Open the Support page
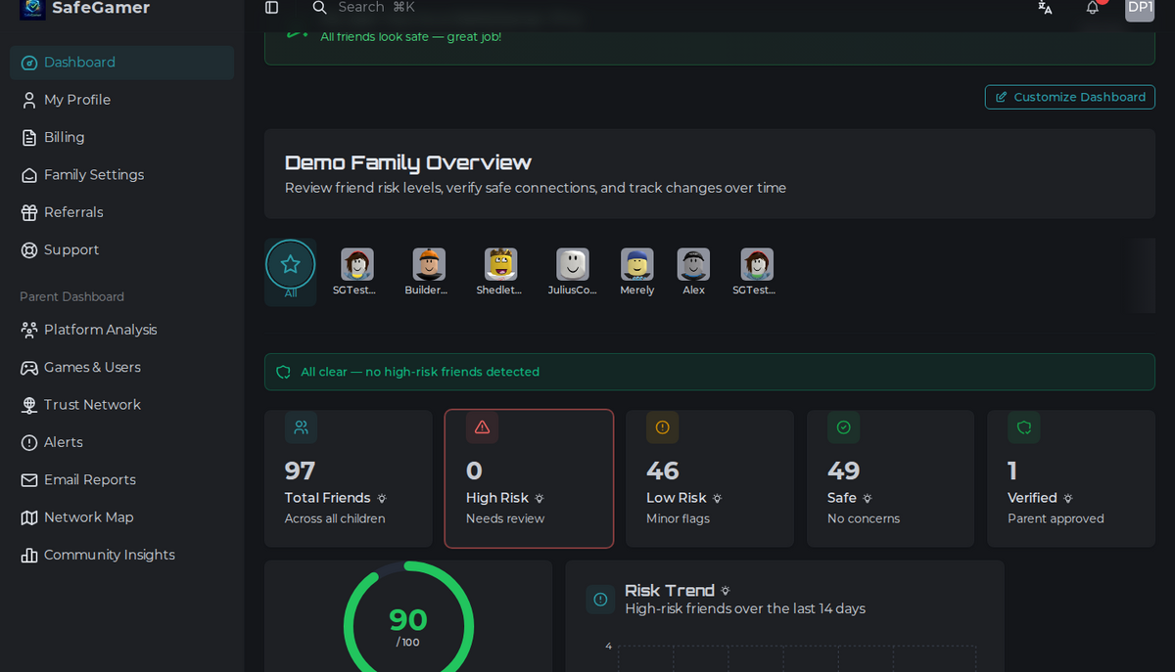Image resolution: width=1175 pixels, height=672 pixels. click(x=121, y=249)
